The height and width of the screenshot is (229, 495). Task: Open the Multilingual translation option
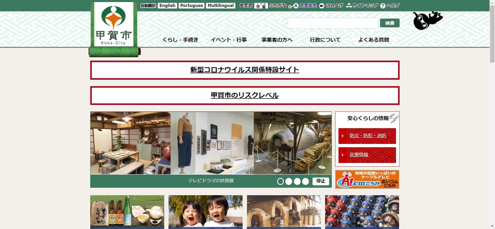click(221, 6)
